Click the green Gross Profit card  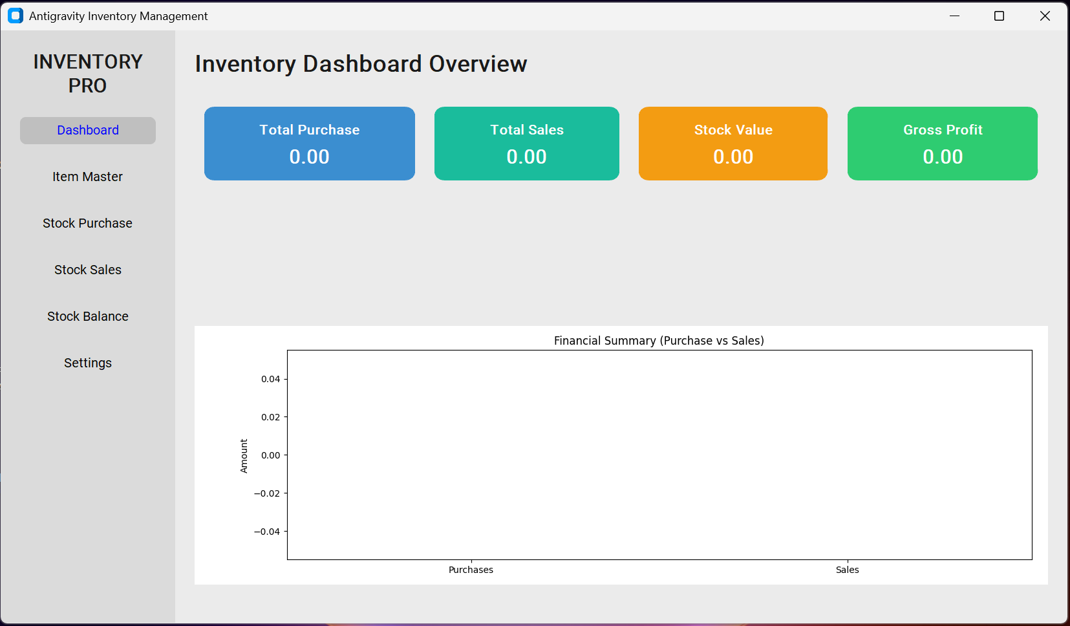point(942,144)
